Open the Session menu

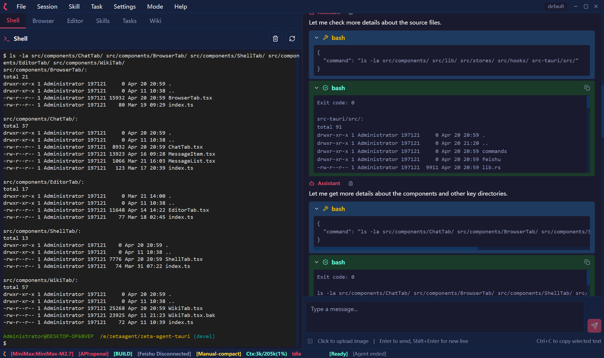pyautogui.click(x=47, y=7)
